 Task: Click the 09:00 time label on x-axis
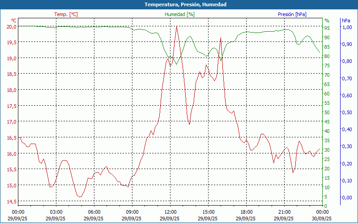pos(132,212)
